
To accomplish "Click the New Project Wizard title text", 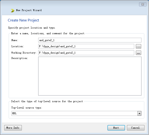I will click(x=29, y=10).
